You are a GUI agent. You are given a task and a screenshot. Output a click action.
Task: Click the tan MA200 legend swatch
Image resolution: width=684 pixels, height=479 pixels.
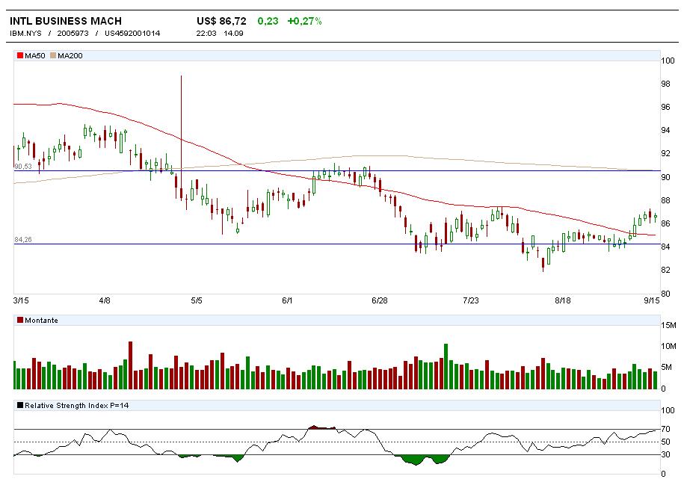point(53,55)
